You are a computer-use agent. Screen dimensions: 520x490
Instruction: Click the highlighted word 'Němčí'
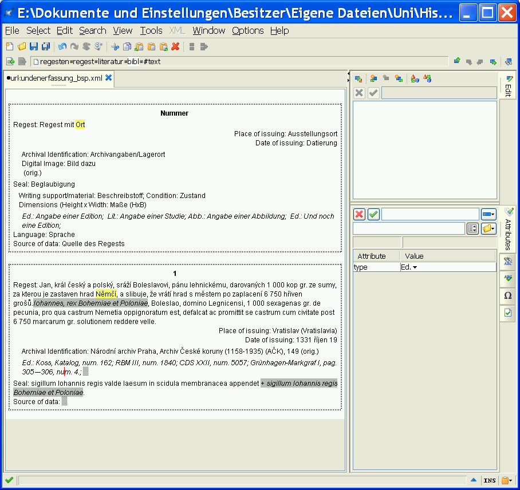(x=106, y=294)
